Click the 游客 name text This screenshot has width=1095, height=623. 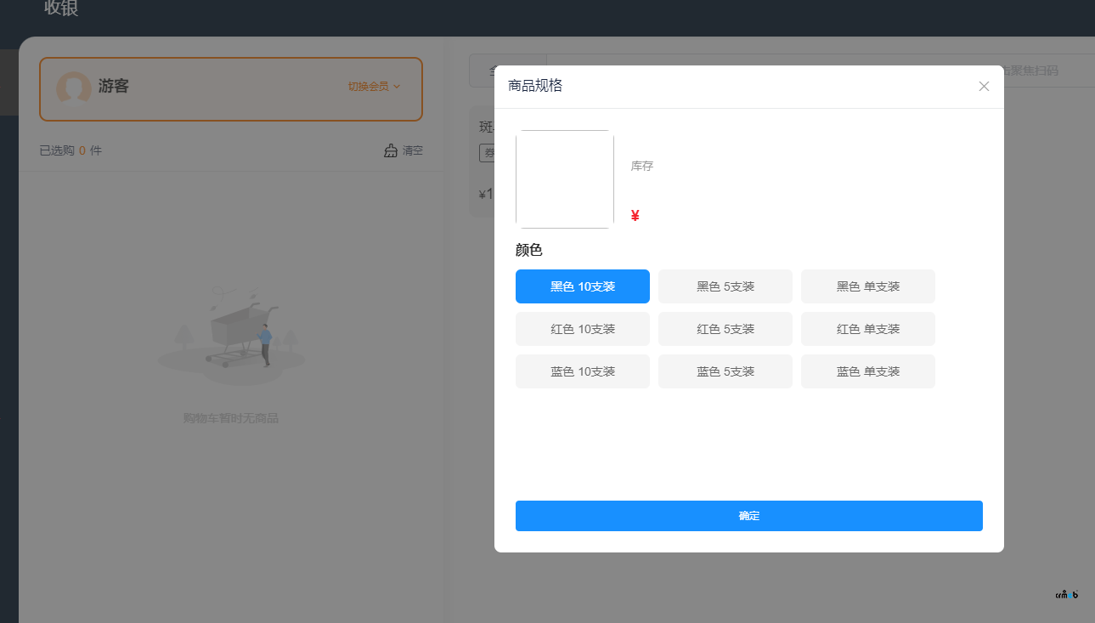113,86
